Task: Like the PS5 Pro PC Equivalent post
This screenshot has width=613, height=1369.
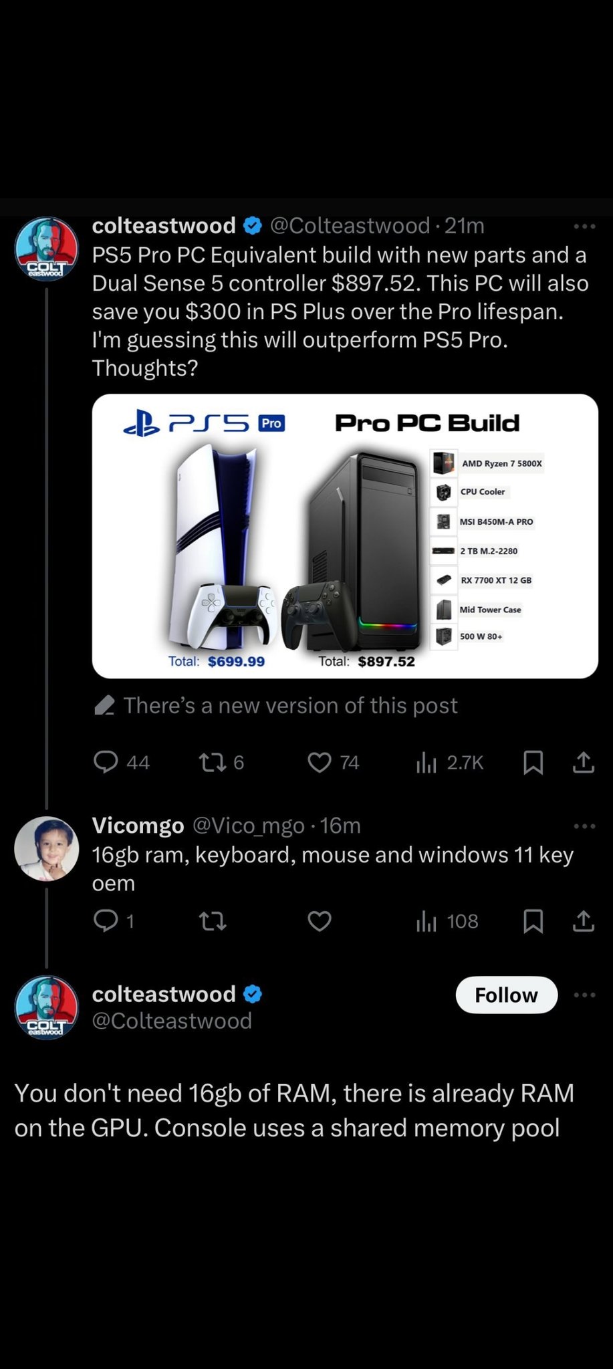Action: click(333, 762)
